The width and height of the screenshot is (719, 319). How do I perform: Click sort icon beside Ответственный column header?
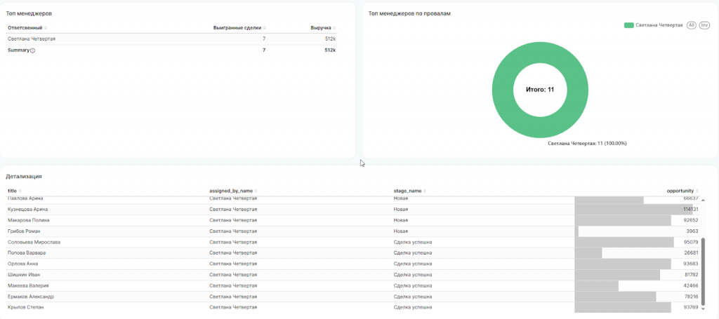[x=46, y=28]
